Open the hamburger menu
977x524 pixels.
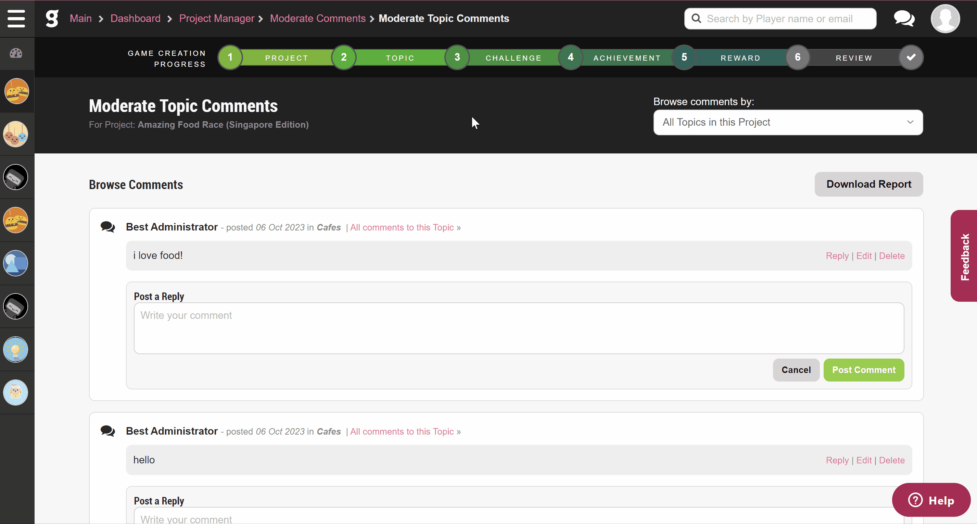[x=16, y=18]
